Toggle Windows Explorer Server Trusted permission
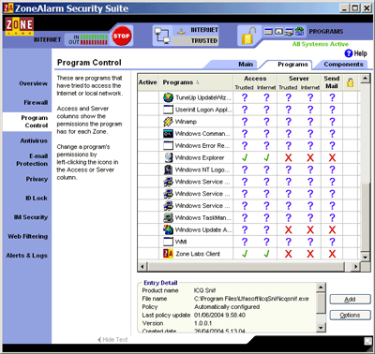Screen dimensions: 375x354 tap(289, 157)
